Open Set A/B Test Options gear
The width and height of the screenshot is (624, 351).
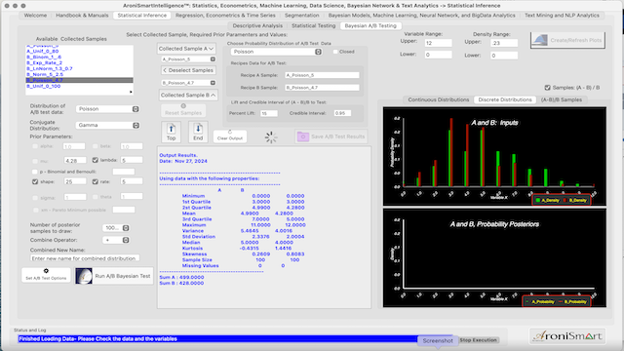pos(46,271)
